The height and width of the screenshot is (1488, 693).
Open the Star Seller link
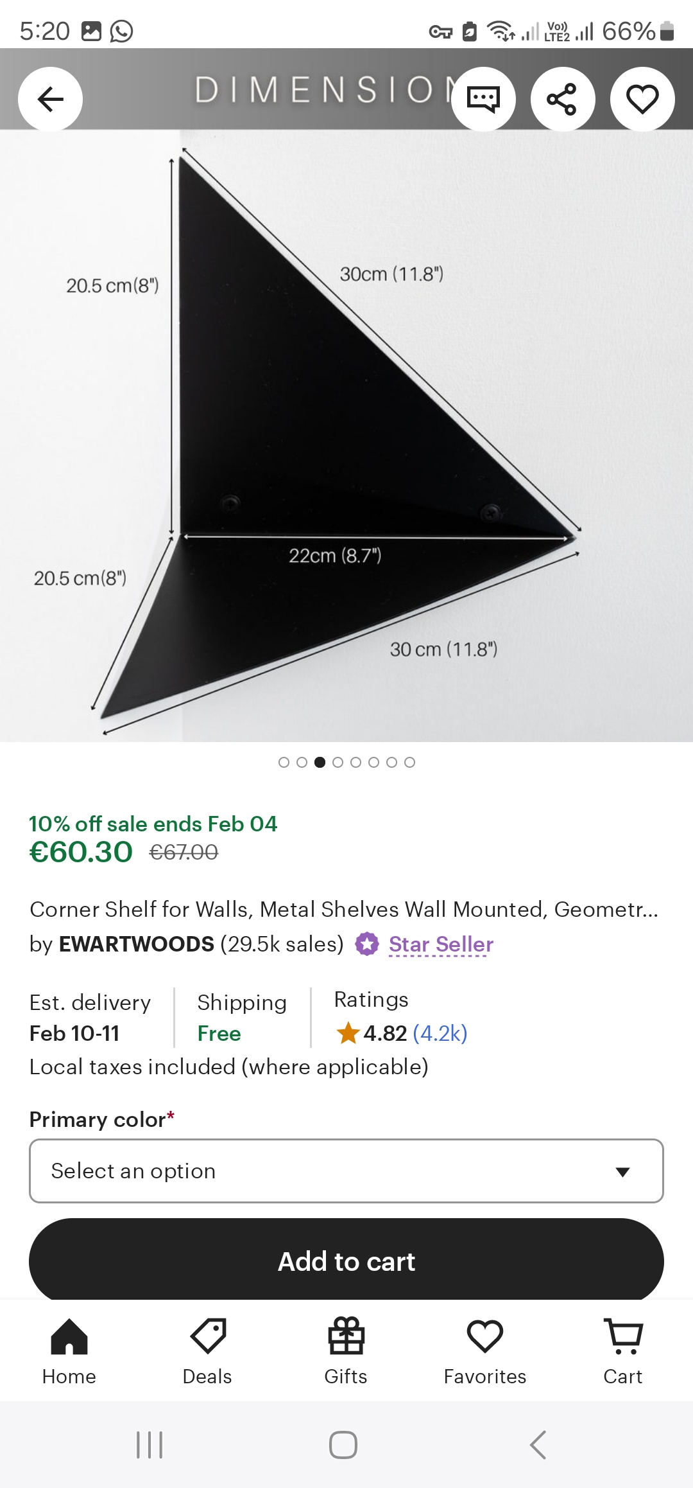coord(441,944)
